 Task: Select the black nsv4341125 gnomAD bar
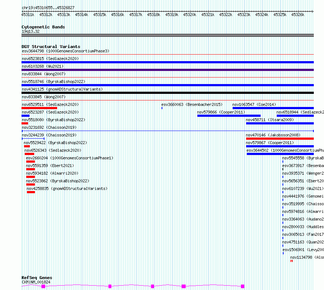[167, 93]
